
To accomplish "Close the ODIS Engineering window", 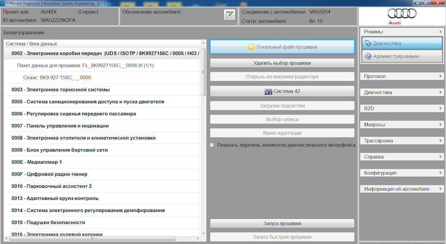I will [438, 3].
